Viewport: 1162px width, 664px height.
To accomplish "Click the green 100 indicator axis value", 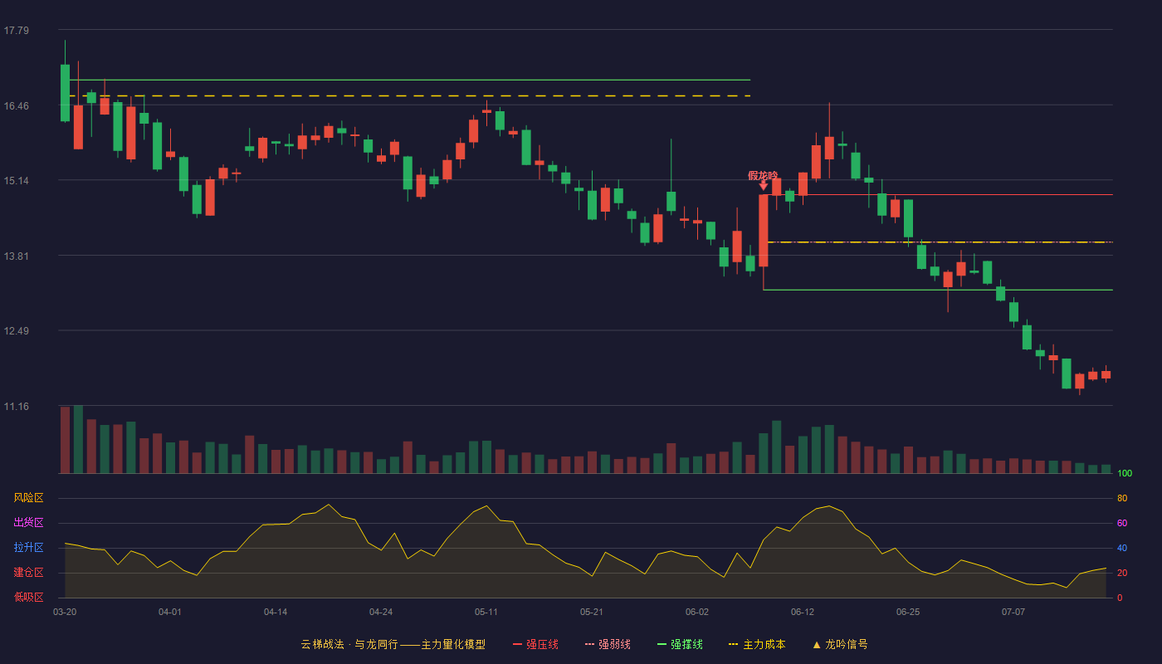I will [x=1125, y=474].
